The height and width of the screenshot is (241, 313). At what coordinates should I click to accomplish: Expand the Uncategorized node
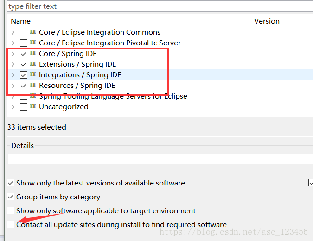click(x=13, y=107)
